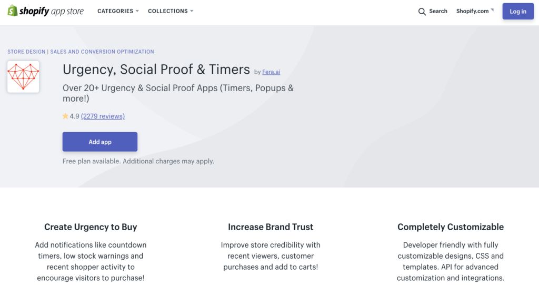Click the external arrow beside Shopify.com
The height and width of the screenshot is (285, 539).
point(493,9)
